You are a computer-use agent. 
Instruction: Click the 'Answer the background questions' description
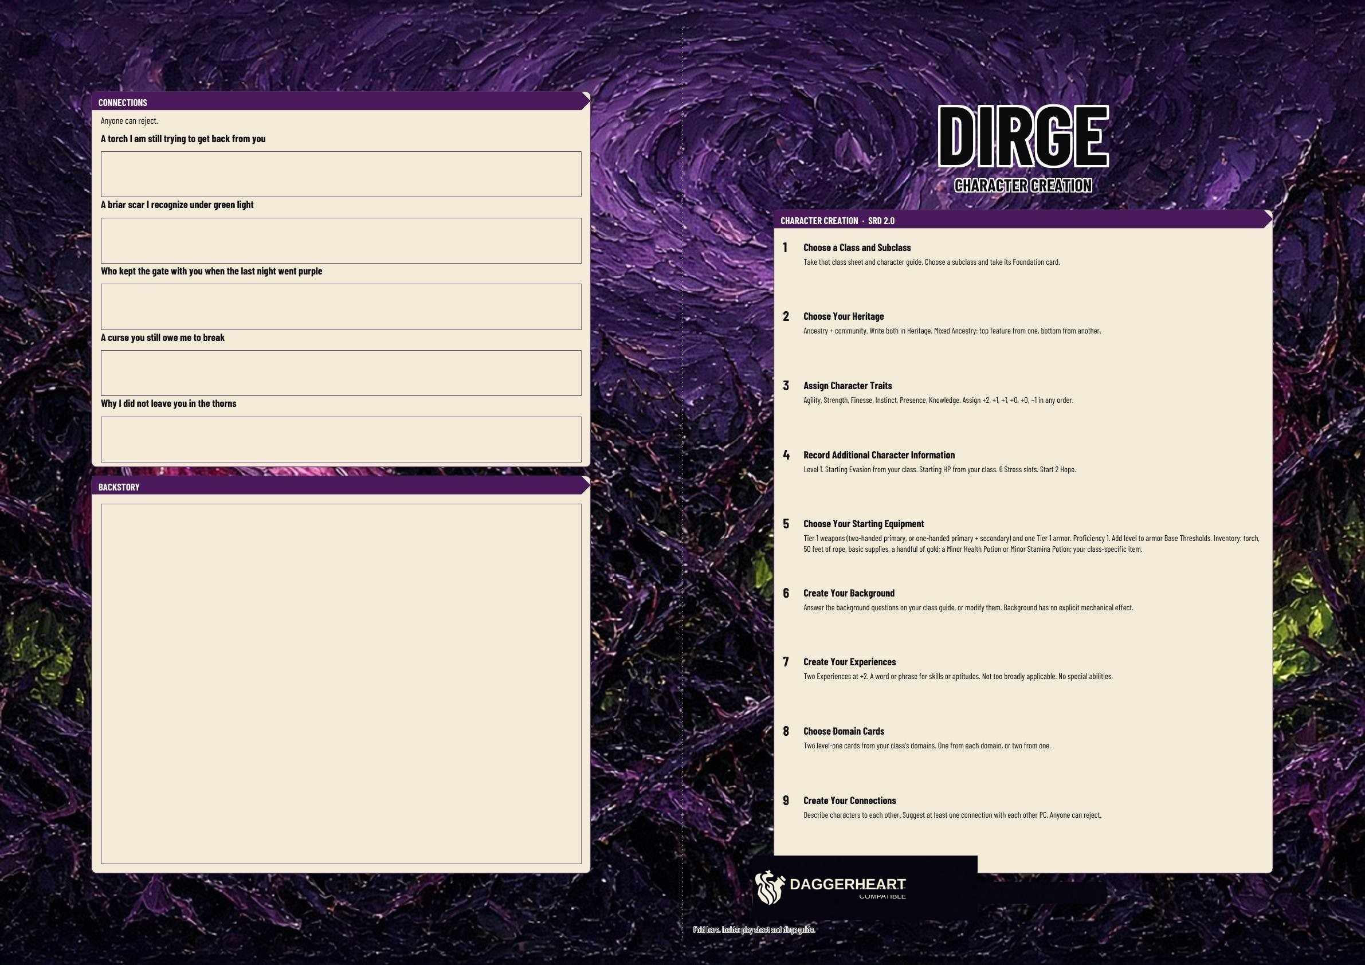(x=968, y=607)
